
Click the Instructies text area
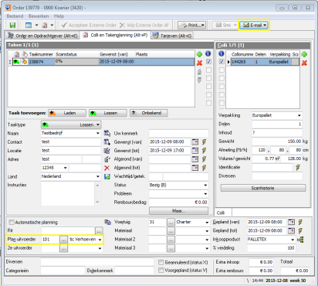(x=68, y=194)
